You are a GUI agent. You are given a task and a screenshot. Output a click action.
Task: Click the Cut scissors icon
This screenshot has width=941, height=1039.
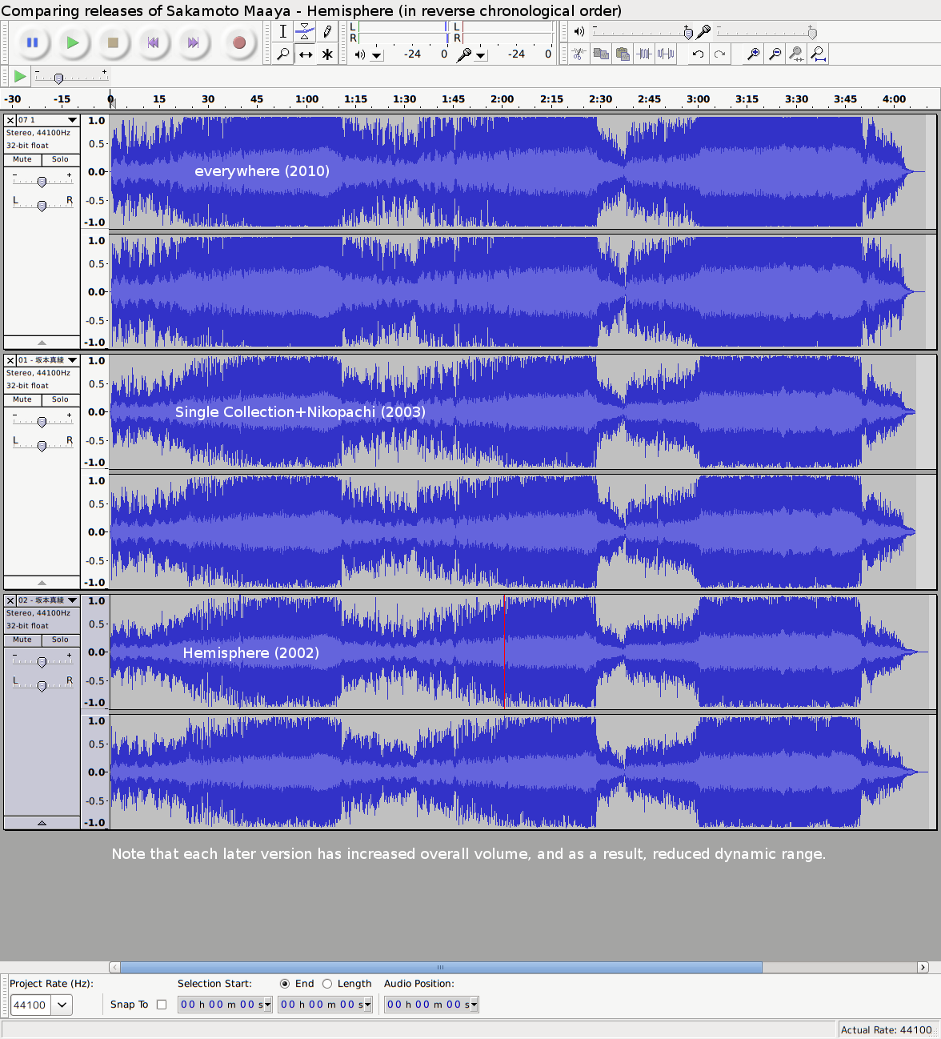579,54
